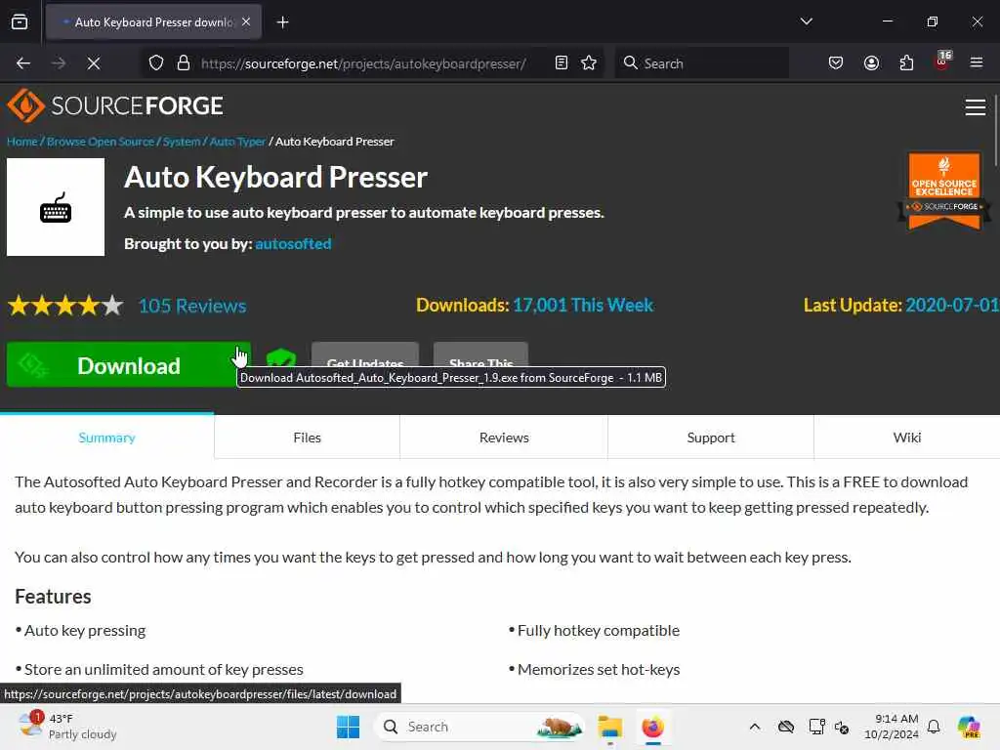Open the Support tab
The height and width of the screenshot is (750, 1000).
[x=711, y=437]
